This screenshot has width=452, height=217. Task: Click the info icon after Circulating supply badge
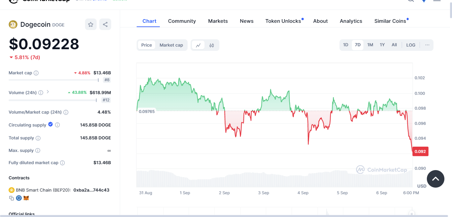point(57,125)
